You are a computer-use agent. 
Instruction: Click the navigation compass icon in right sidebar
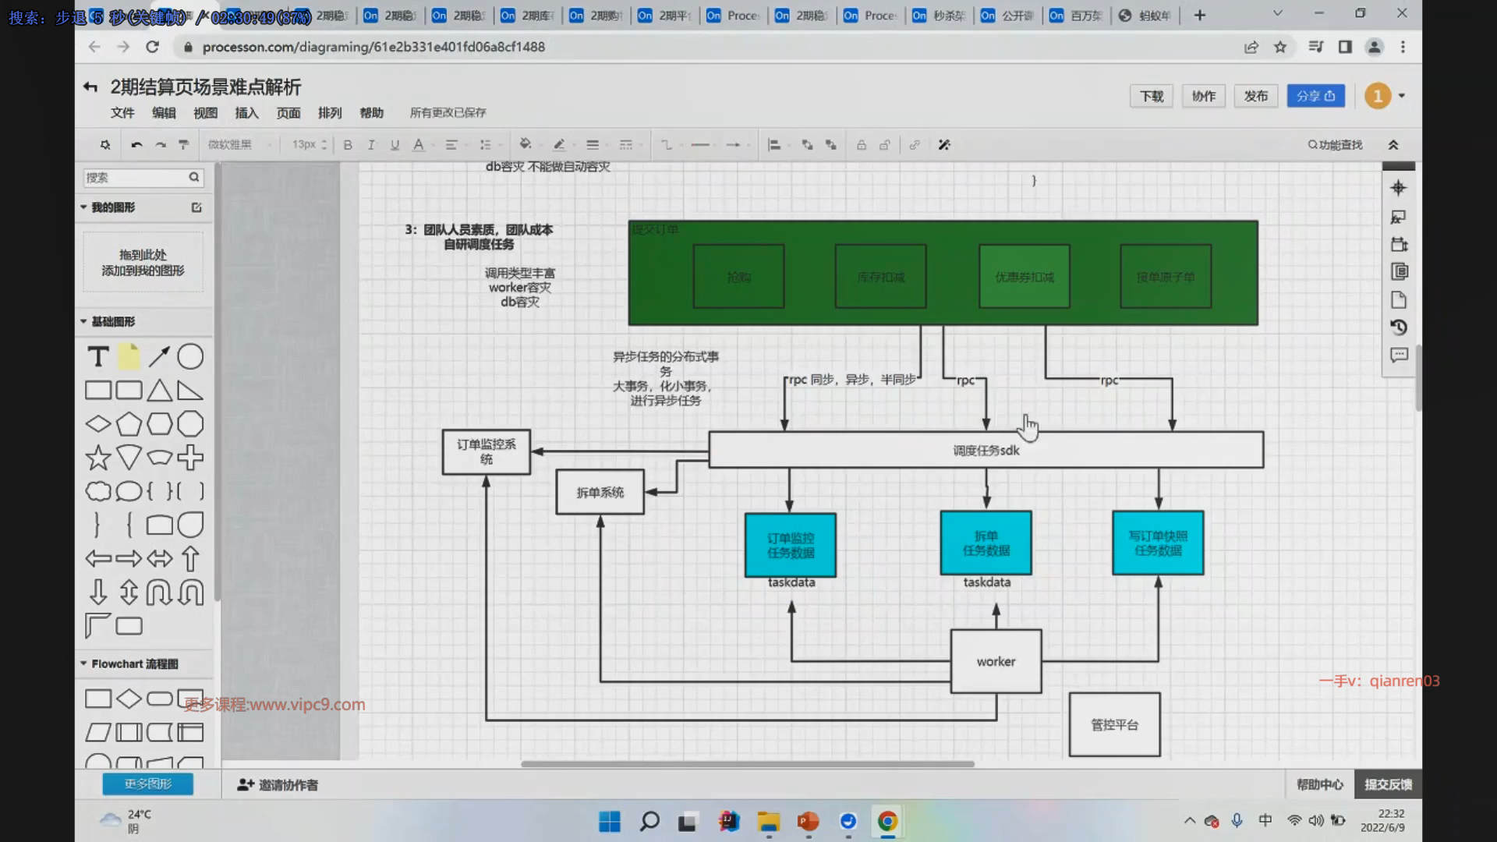click(1399, 188)
